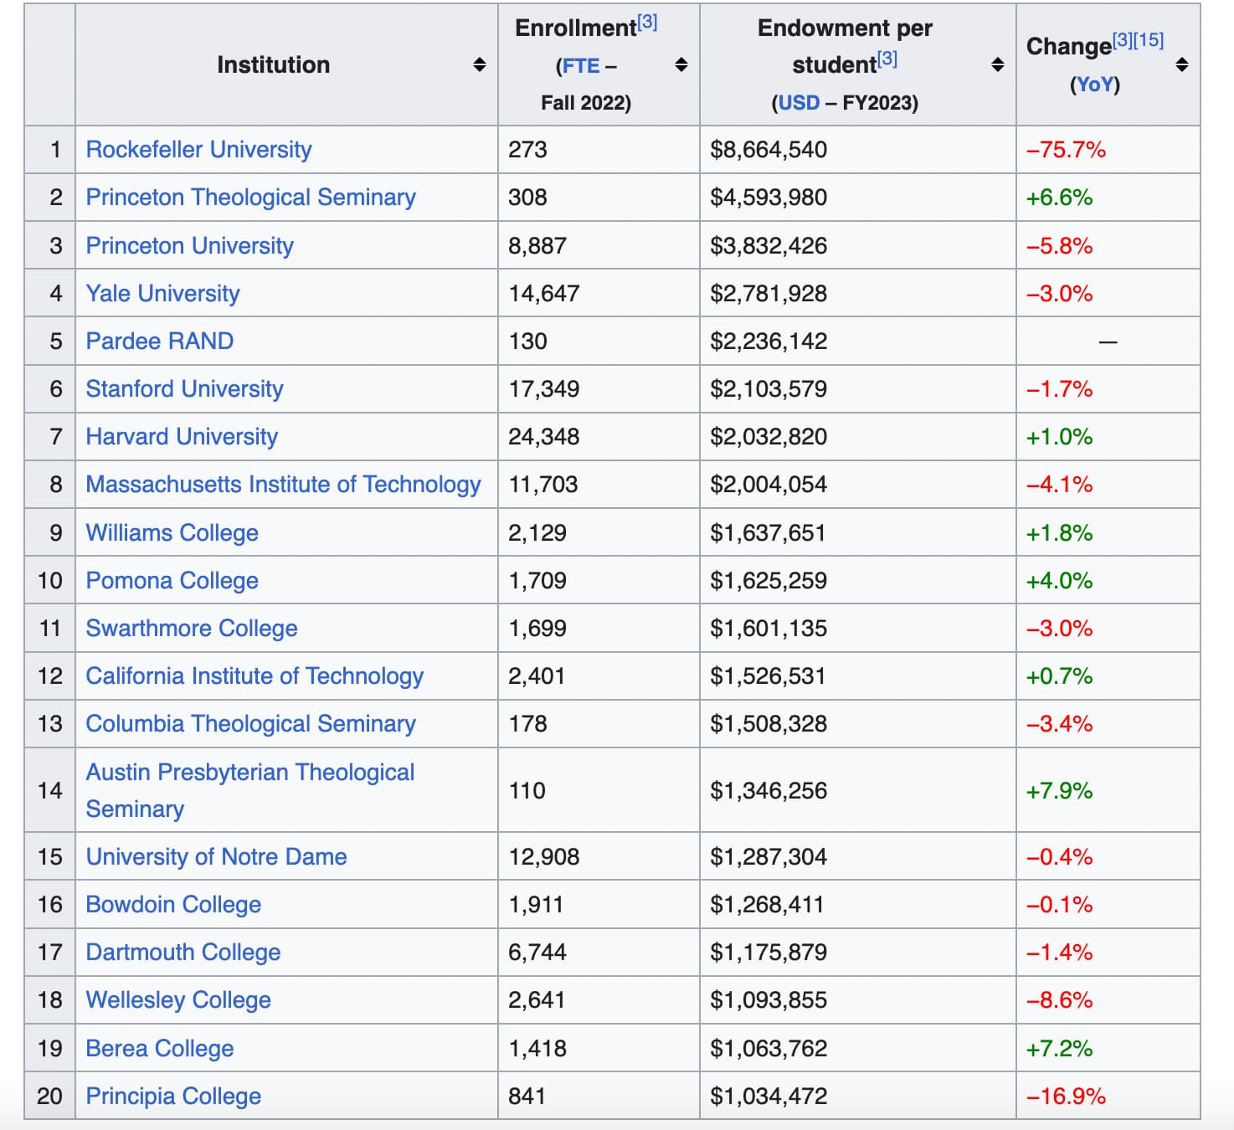Viewport: 1234px width, 1130px height.
Task: Click Columbia Theological enrollment 178
Action: 528,724
